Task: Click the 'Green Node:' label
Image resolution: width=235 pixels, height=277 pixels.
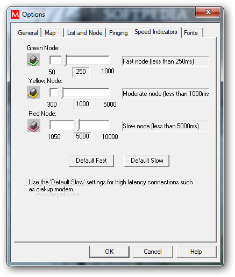Action: coord(43,48)
